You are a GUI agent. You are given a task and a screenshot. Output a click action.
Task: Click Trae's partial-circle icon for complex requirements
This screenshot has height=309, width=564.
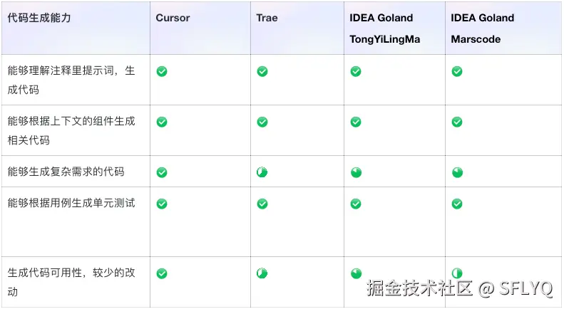(x=262, y=172)
